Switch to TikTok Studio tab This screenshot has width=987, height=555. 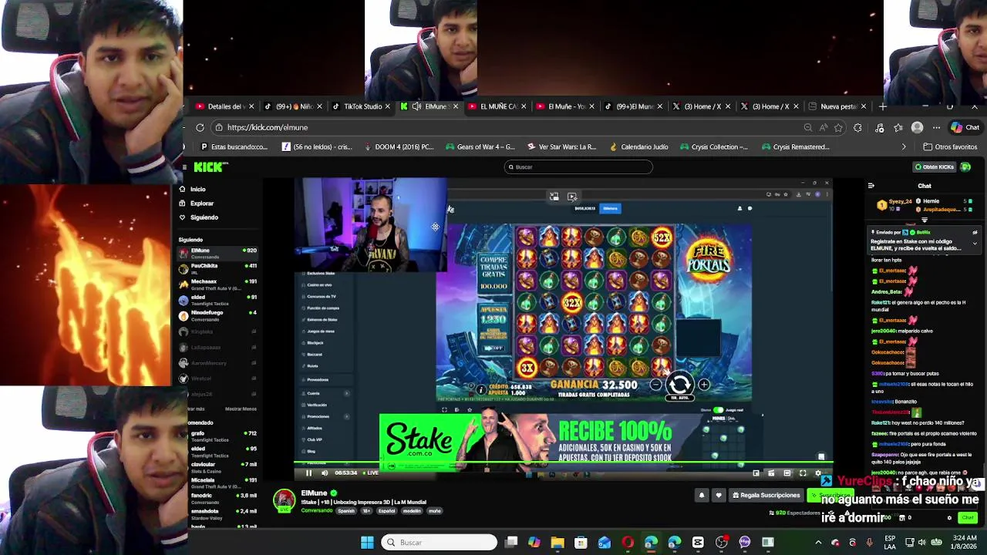362,106
